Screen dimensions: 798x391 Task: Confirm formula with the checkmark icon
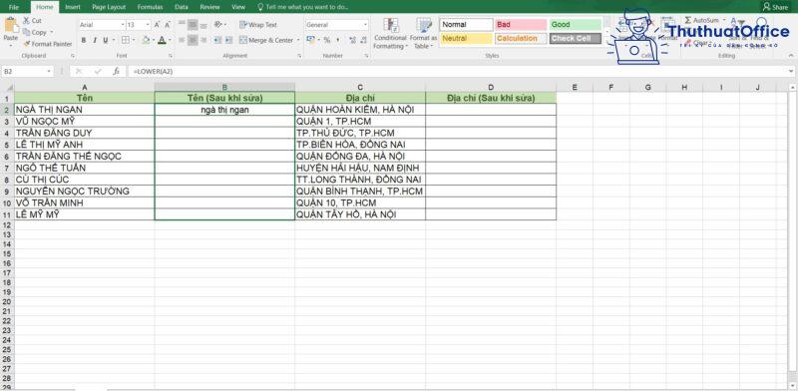pos(97,72)
